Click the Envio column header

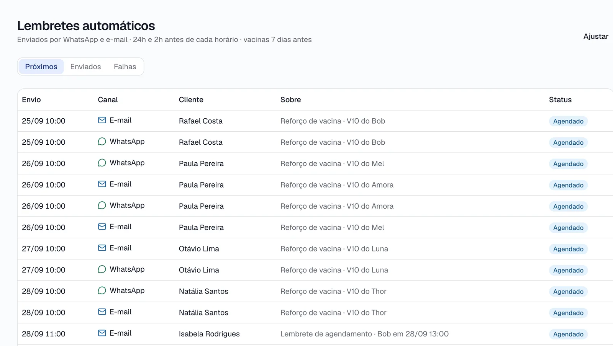pos(31,100)
